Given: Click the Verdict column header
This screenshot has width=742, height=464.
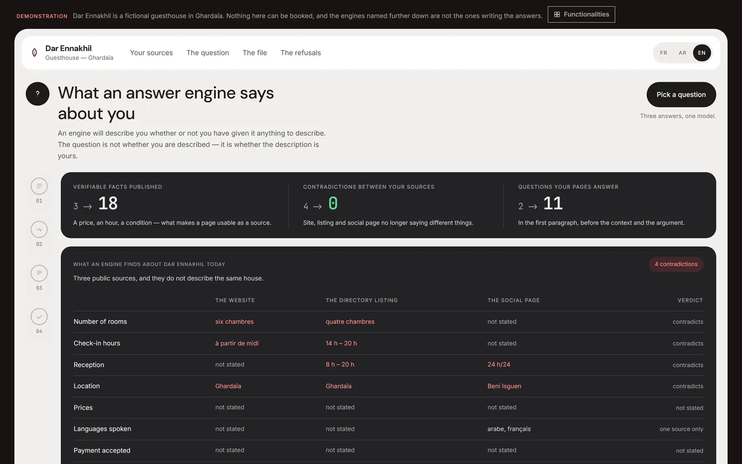Looking at the screenshot, I should (x=690, y=301).
